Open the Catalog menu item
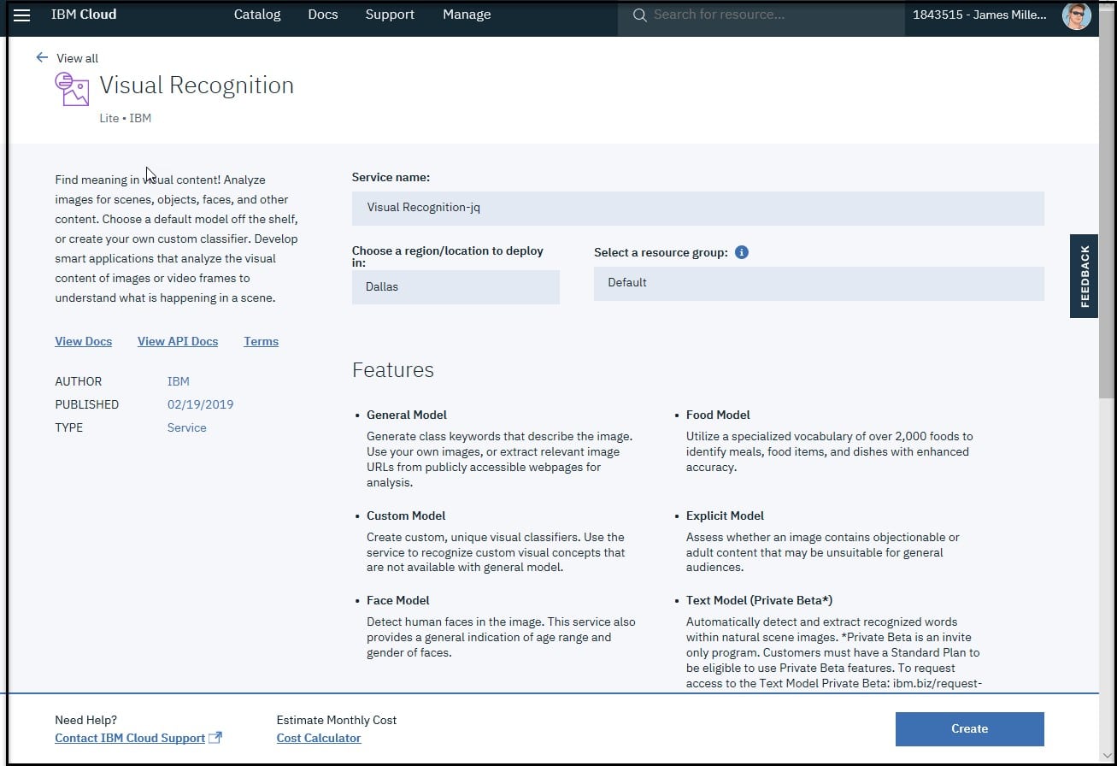Viewport: 1117px width, 766px height. click(257, 15)
